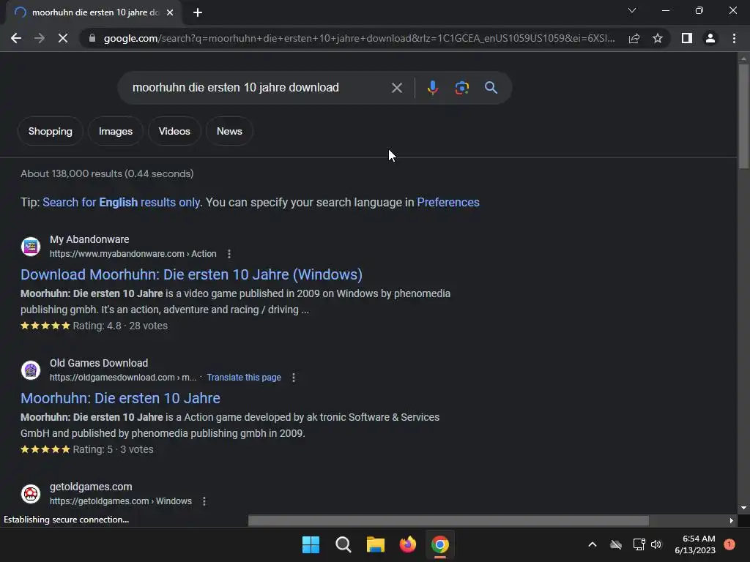750x562 pixels.
Task: Click the My Abandonware site favicon
Action: click(31, 247)
